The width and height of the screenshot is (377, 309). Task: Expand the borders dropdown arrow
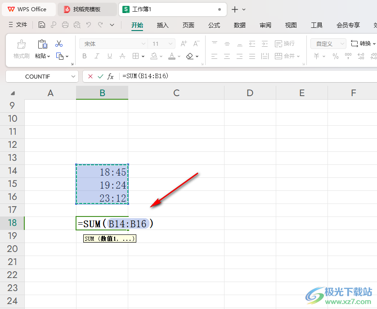143,57
